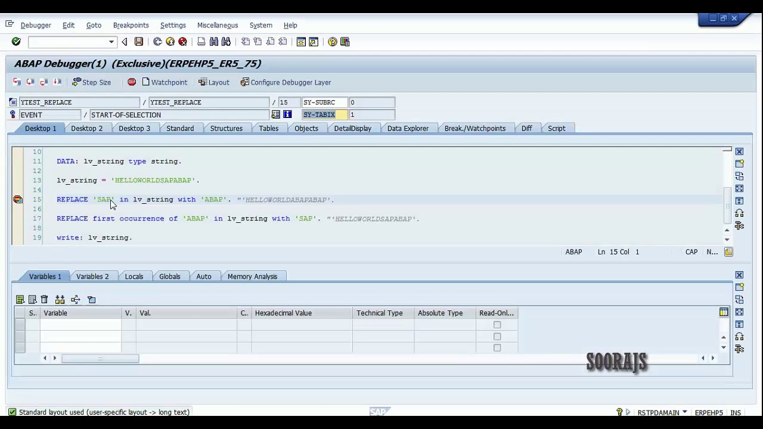Click the note icon in editor status bar
This screenshot has height=429, width=763.
[728, 252]
